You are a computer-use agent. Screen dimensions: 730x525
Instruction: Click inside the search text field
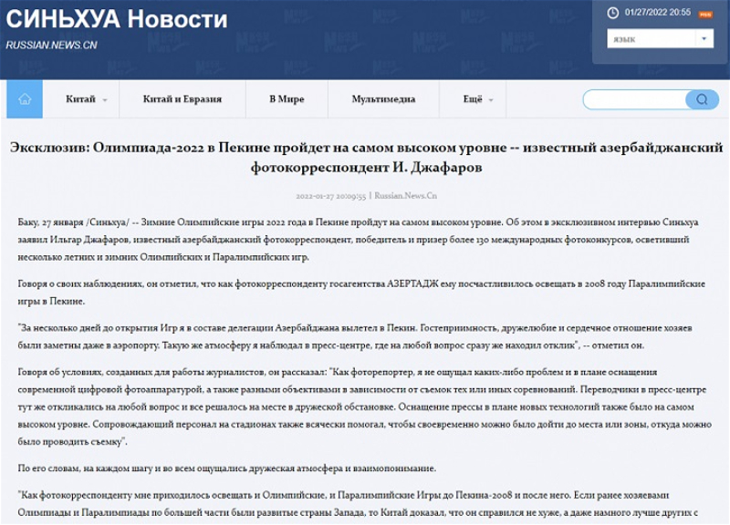(x=634, y=99)
